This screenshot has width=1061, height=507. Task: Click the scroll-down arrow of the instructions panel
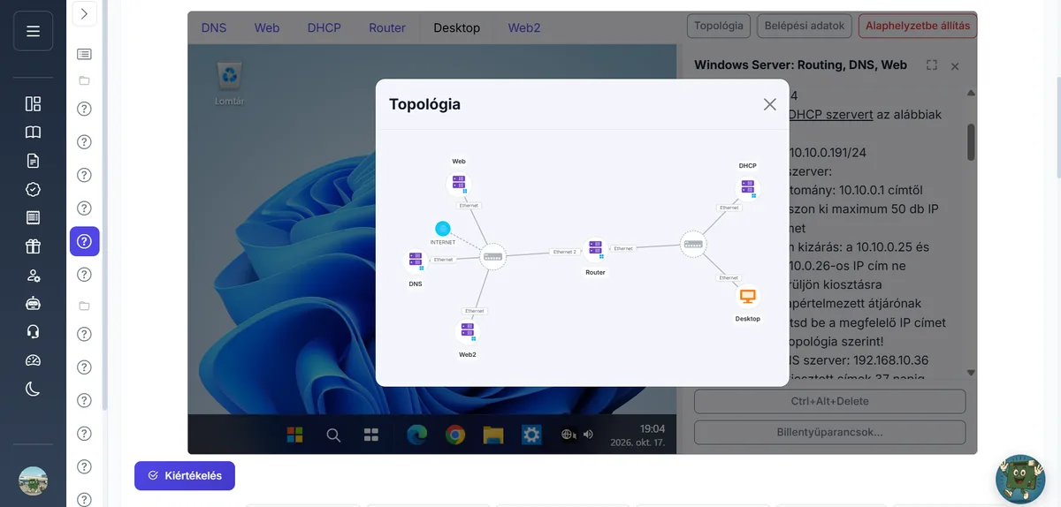[971, 373]
